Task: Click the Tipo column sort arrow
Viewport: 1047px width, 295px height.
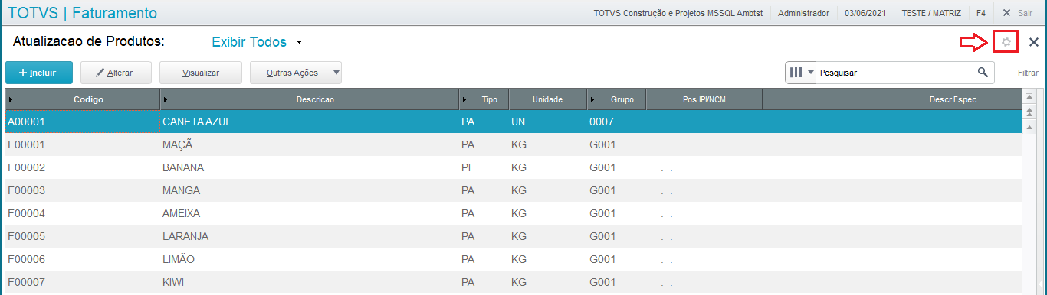Action: pos(465,100)
